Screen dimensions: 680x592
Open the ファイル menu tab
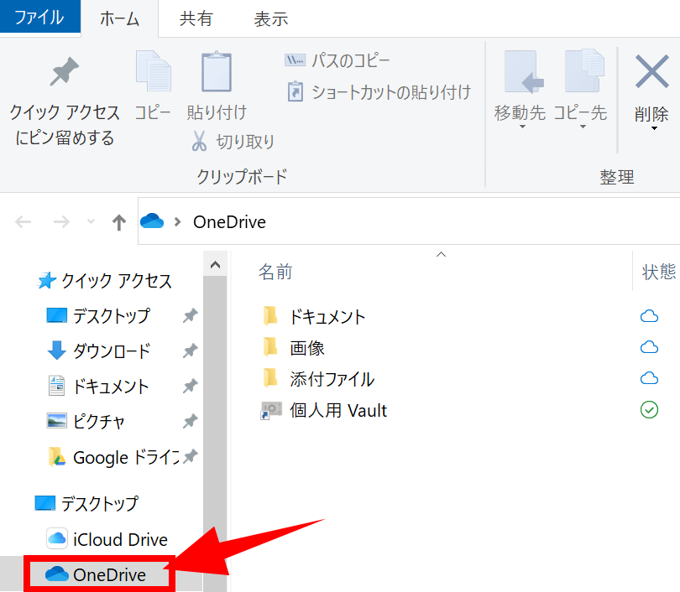pos(40,17)
